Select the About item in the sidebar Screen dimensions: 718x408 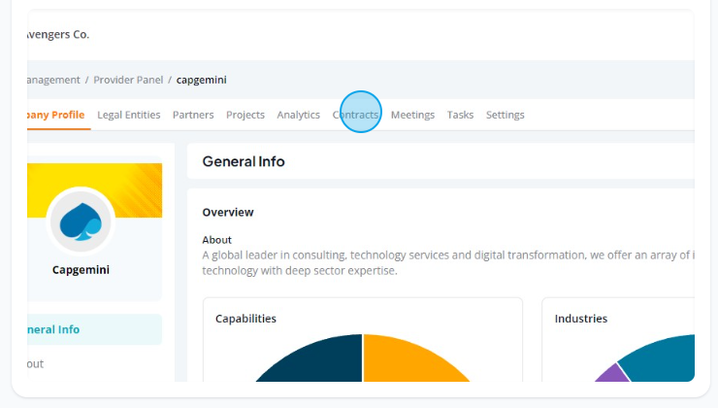pyautogui.click(x=36, y=363)
